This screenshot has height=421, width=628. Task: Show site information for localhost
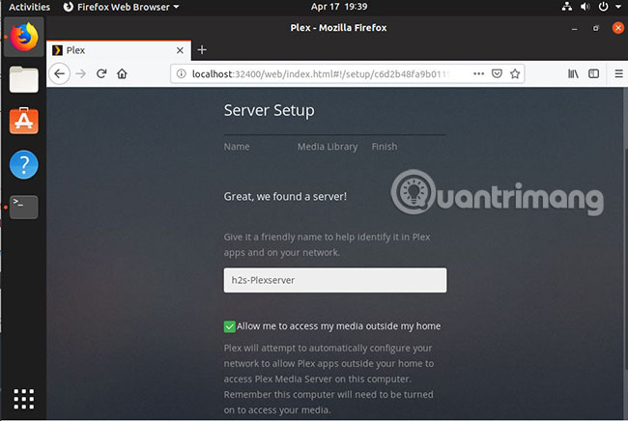pyautogui.click(x=182, y=74)
